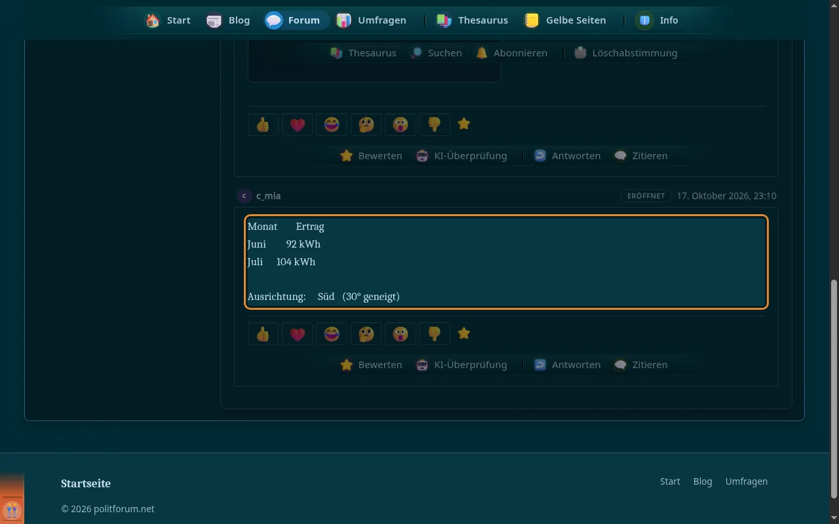Reply with Antworten under c_mia's post
This screenshot has height=524, width=839.
point(567,365)
